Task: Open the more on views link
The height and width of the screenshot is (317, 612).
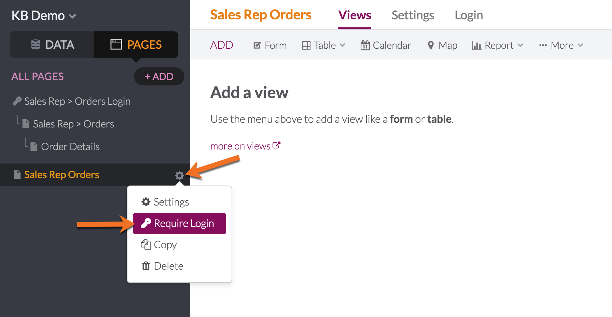Action: coord(245,146)
